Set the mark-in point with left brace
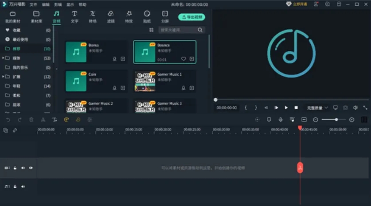 246,108
